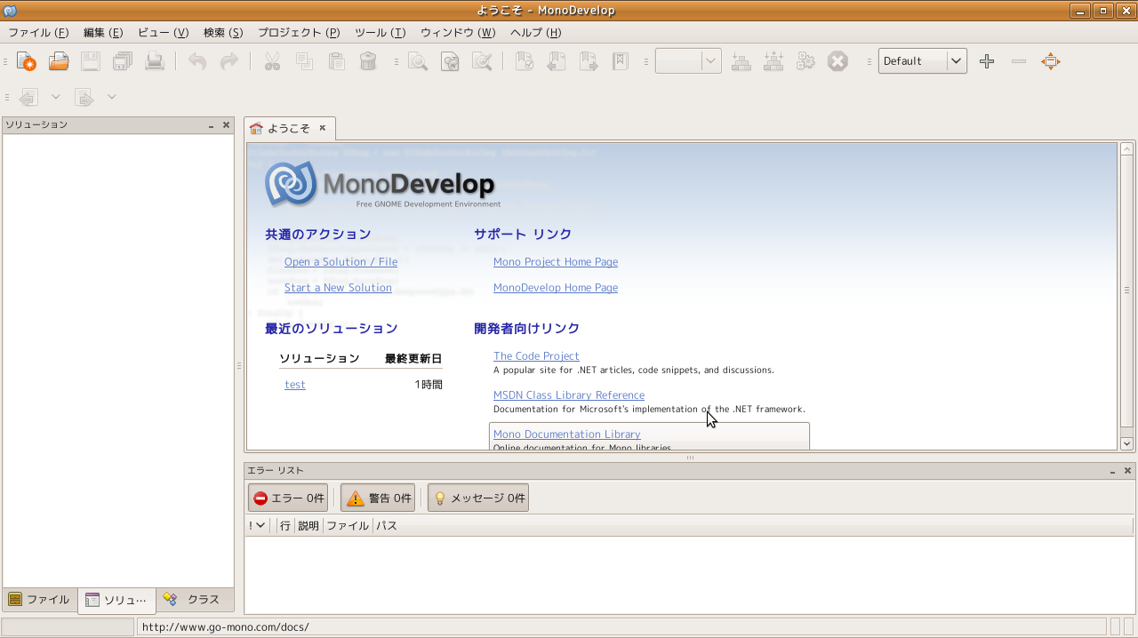This screenshot has width=1138, height=638.
Task: Click the Undo arrow icon
Action: pyautogui.click(x=197, y=61)
